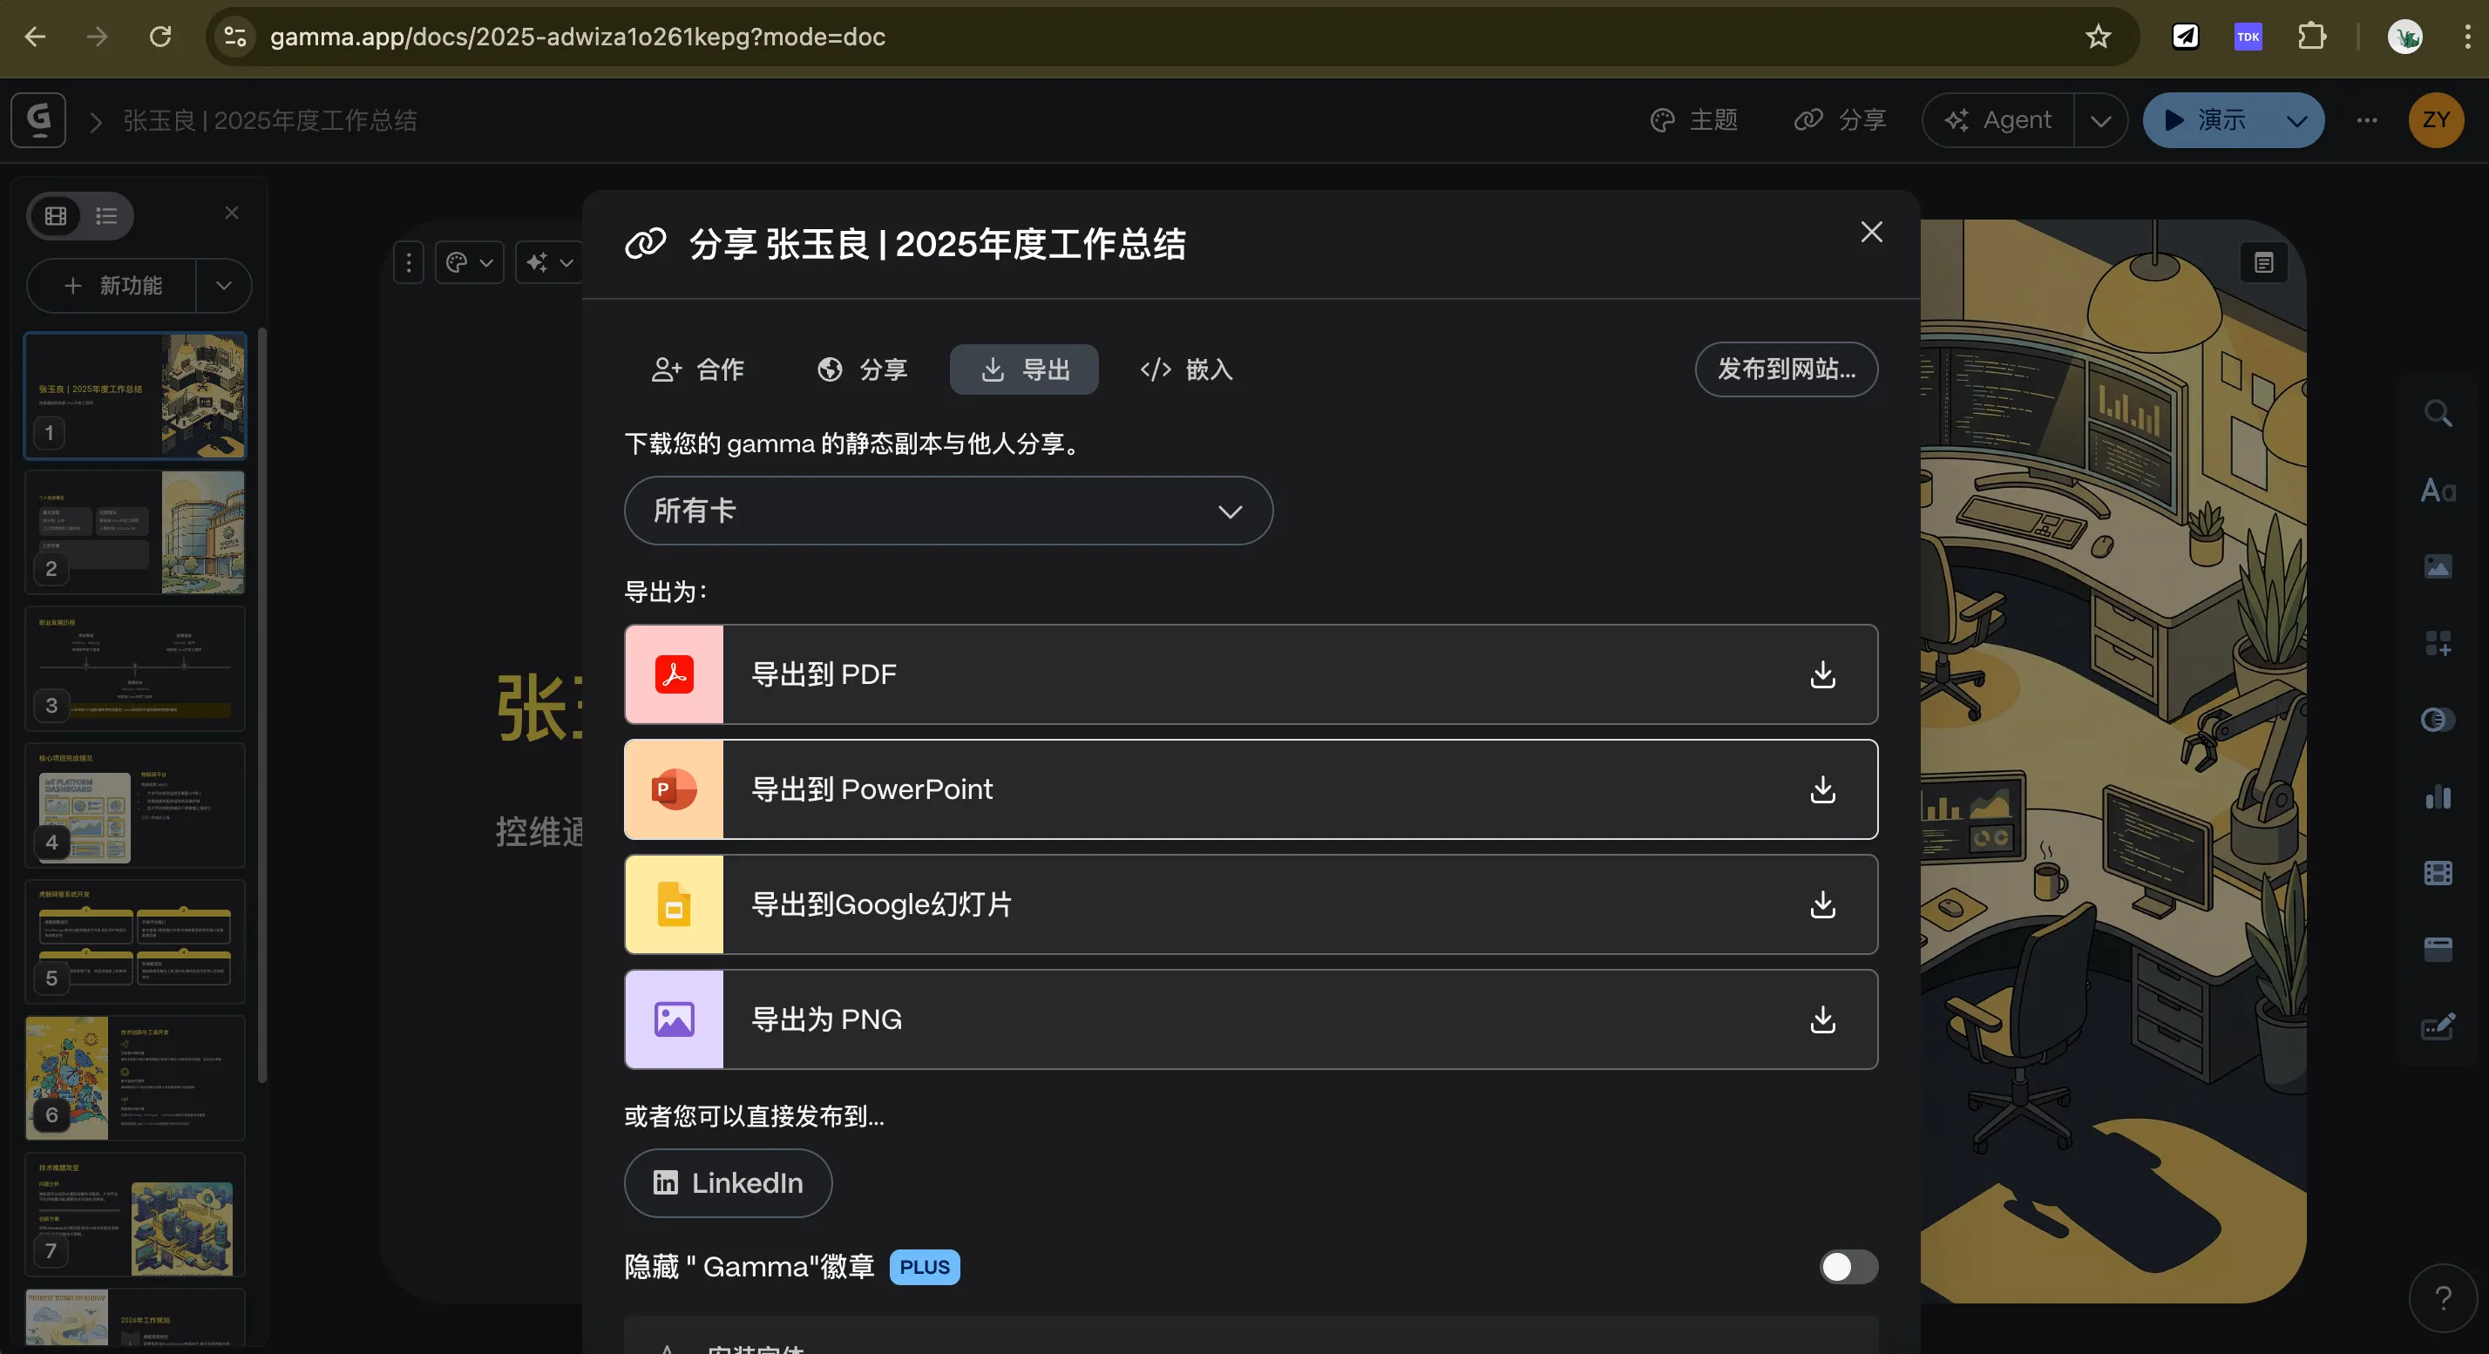
Task: Expand the Agent dropdown arrow
Action: click(2100, 121)
